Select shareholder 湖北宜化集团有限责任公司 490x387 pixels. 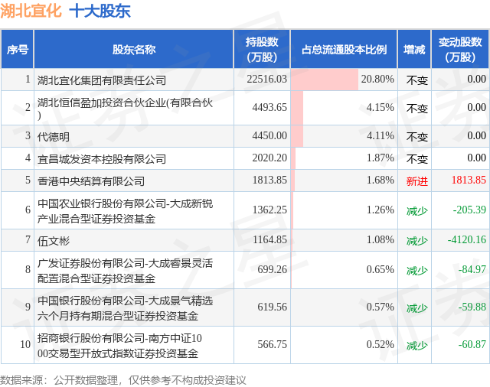(x=102, y=80)
